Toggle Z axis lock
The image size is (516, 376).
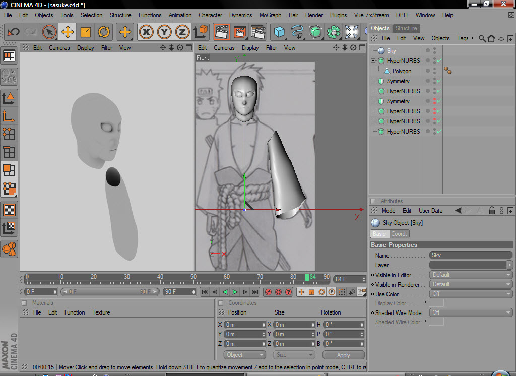coord(182,32)
